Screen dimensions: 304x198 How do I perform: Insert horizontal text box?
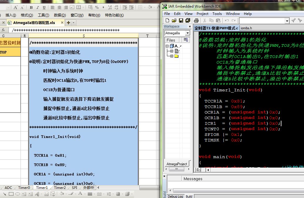24,194
